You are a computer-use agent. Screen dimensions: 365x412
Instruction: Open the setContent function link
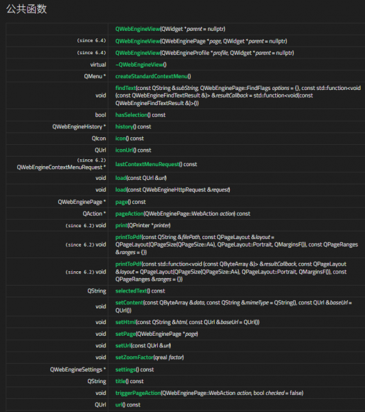click(129, 303)
